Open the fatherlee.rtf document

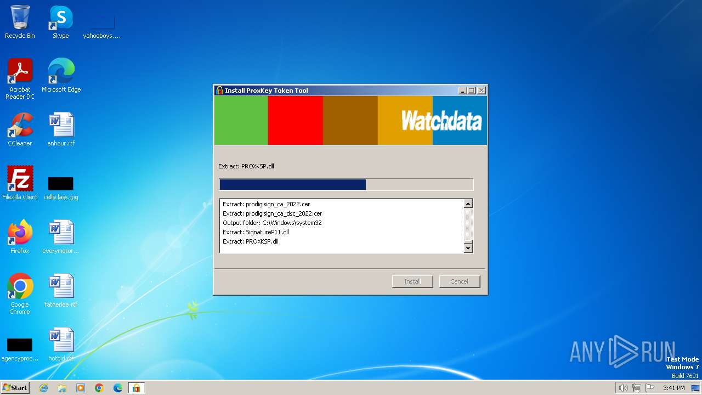(61, 291)
